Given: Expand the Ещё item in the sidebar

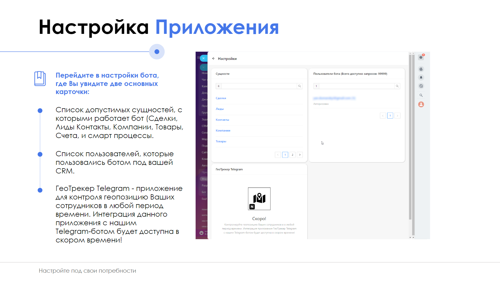Looking at the screenshot, I should click(x=204, y=199).
